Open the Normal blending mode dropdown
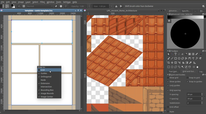 tap(40, 6)
